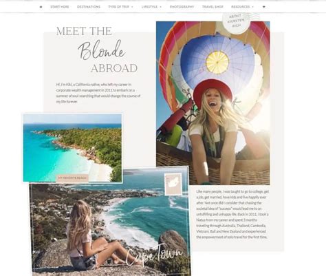326x276 pixels.
Task: Open the hot air balloon photo
Action: (x=213, y=103)
